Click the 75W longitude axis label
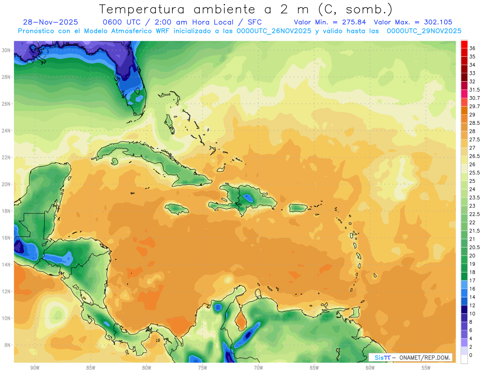This screenshot has height=373, width=483. pos(202,368)
